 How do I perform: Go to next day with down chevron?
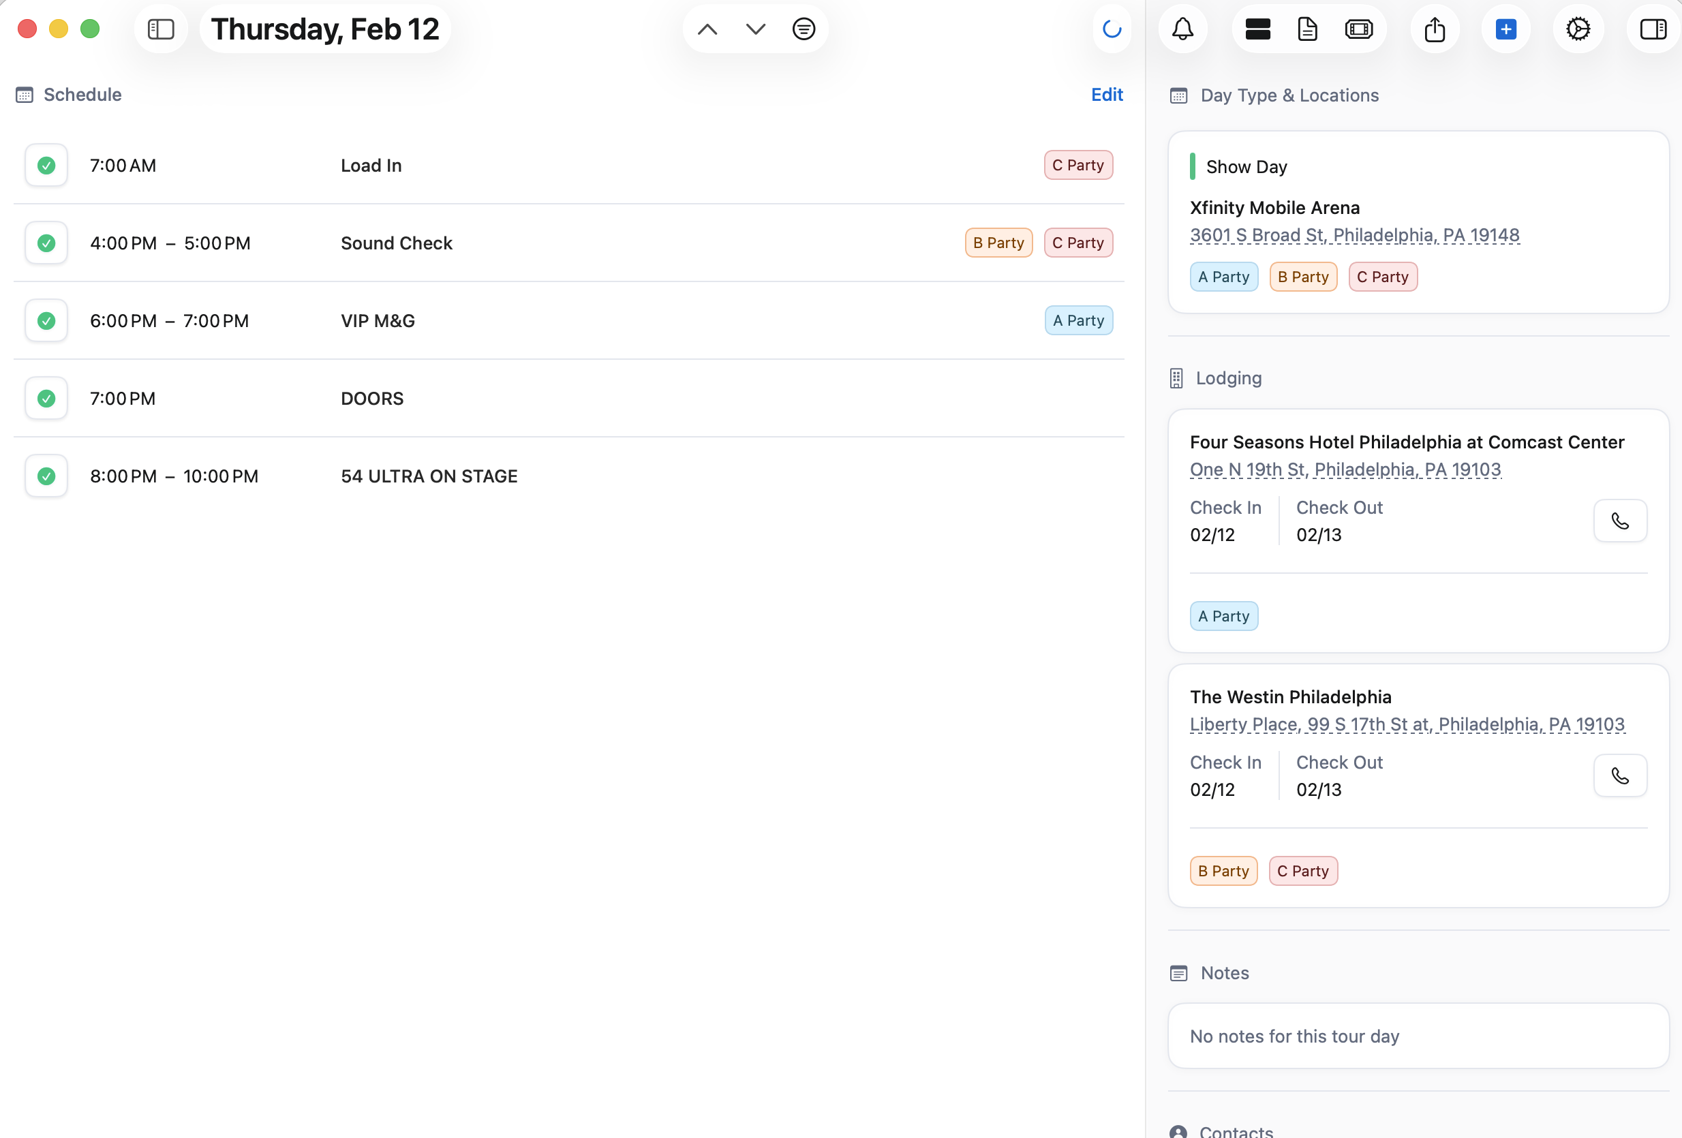tap(756, 29)
